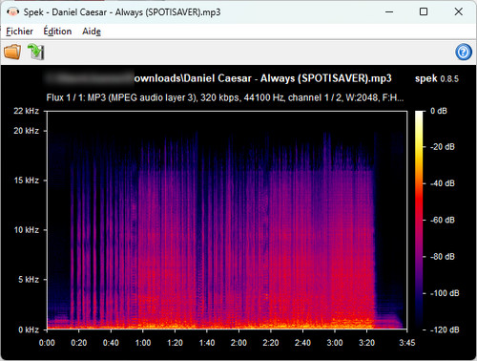Click the "2:00" time axis label
The height and width of the screenshot is (361, 477).
[238, 343]
